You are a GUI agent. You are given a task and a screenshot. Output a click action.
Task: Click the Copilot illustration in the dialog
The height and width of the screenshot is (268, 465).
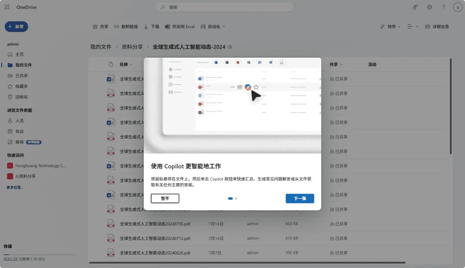[232, 106]
